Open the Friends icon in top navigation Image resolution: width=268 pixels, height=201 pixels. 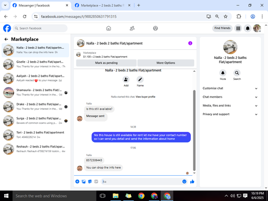tap(132, 28)
